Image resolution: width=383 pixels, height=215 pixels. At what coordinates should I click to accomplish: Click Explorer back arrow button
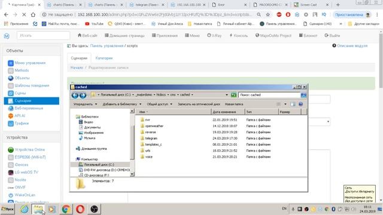click(x=75, y=96)
